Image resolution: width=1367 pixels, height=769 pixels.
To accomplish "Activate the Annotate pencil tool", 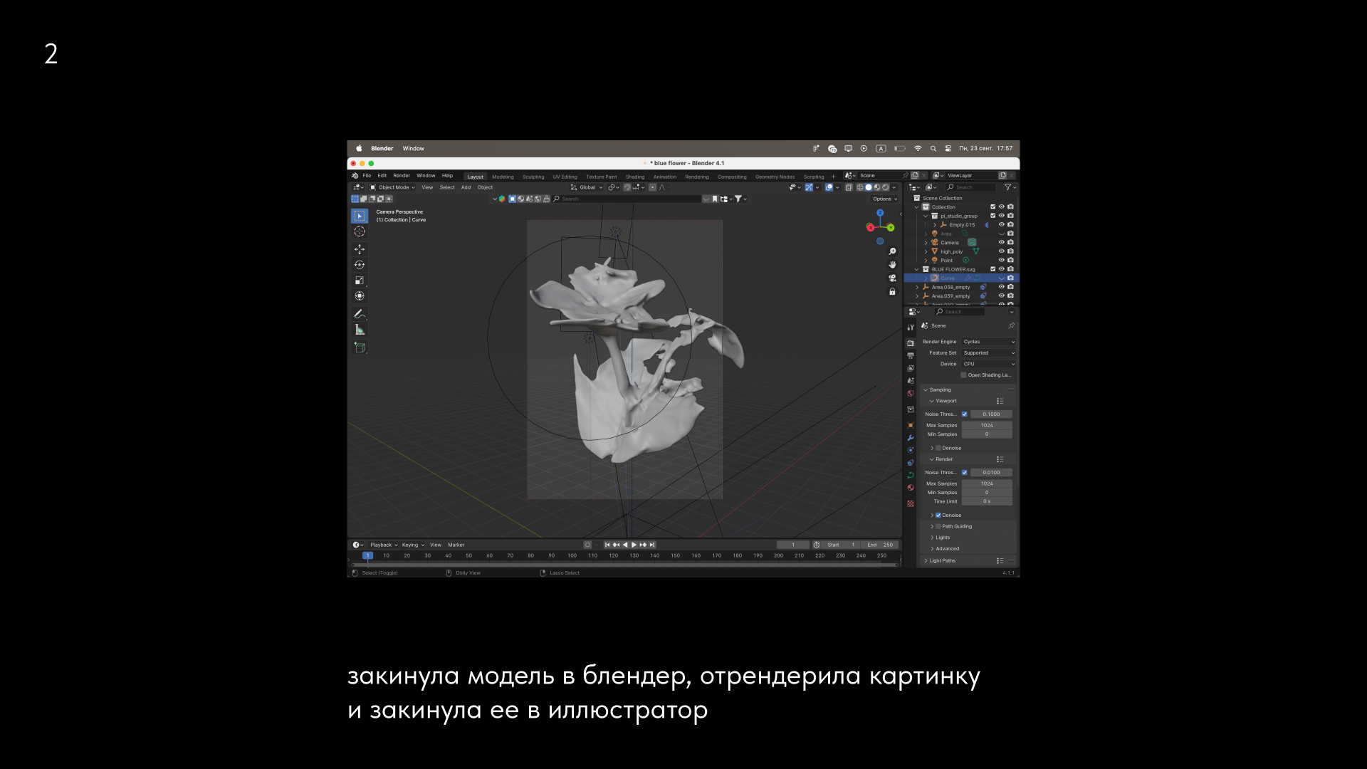I will coord(360,314).
